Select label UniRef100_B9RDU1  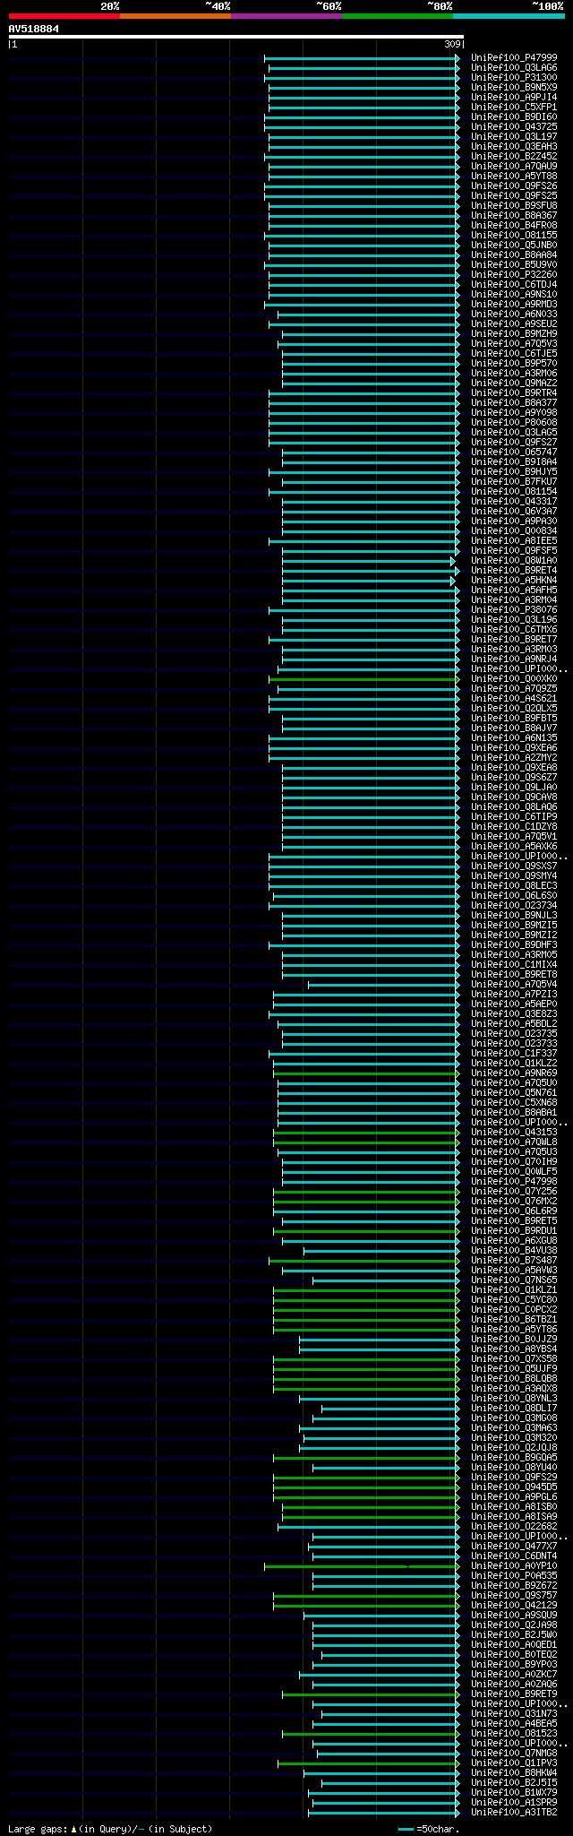(x=514, y=1230)
